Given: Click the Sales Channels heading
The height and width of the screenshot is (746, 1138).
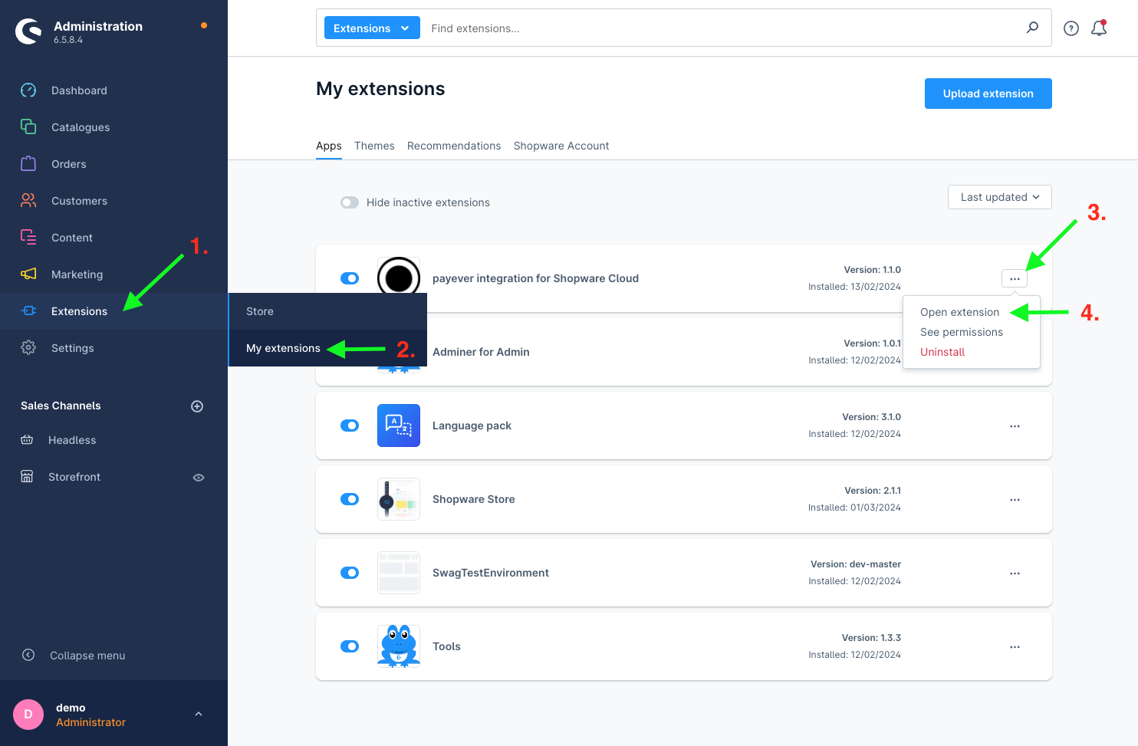Looking at the screenshot, I should 61,406.
